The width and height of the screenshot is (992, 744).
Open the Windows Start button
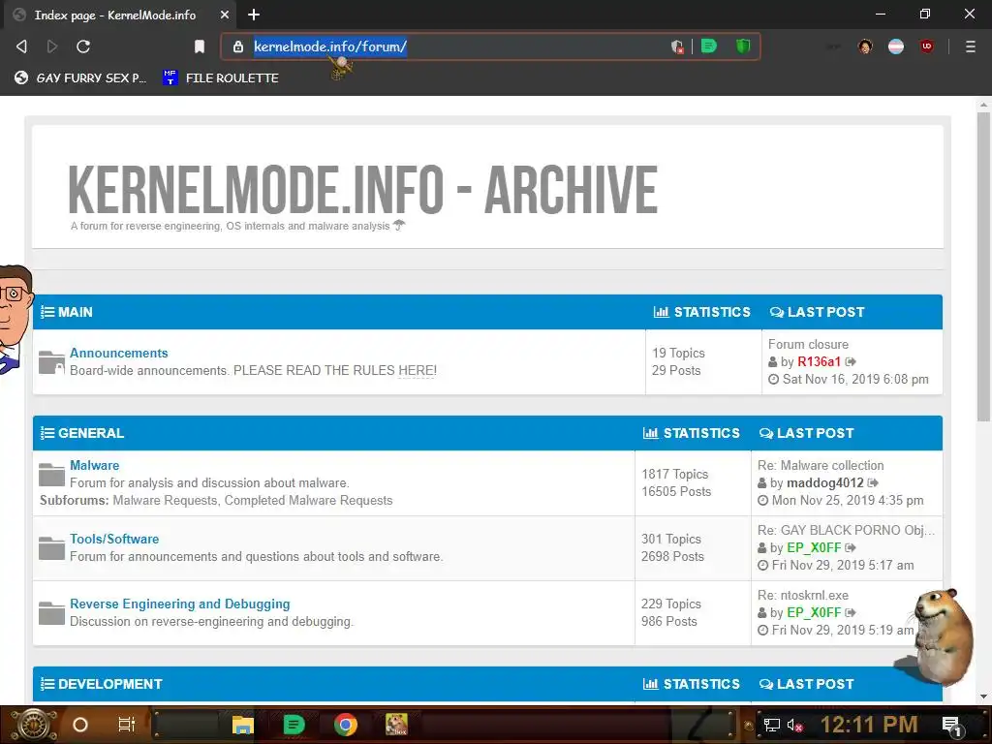click(x=34, y=725)
